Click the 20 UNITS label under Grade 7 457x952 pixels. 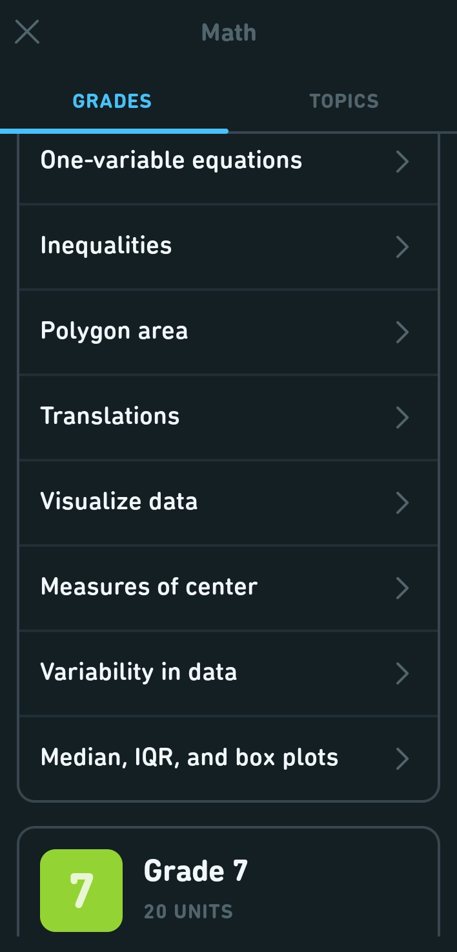pyautogui.click(x=187, y=911)
